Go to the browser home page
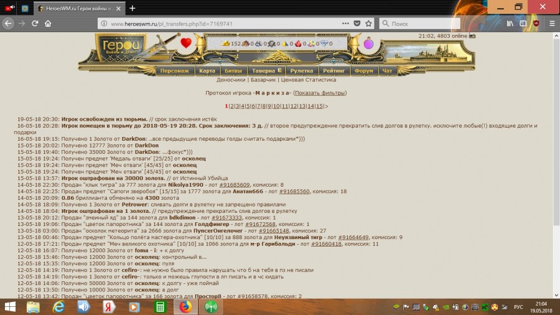The height and width of the screenshot is (315, 560). tap(49, 24)
